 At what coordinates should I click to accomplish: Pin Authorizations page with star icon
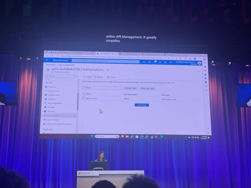108,70
